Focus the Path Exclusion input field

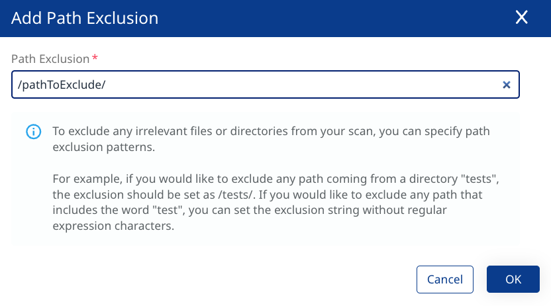[x=265, y=85]
